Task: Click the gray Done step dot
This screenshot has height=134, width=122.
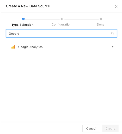Action: tap(101, 19)
